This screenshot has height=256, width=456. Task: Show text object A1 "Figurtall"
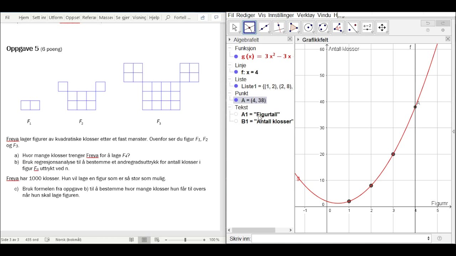[x=236, y=114]
